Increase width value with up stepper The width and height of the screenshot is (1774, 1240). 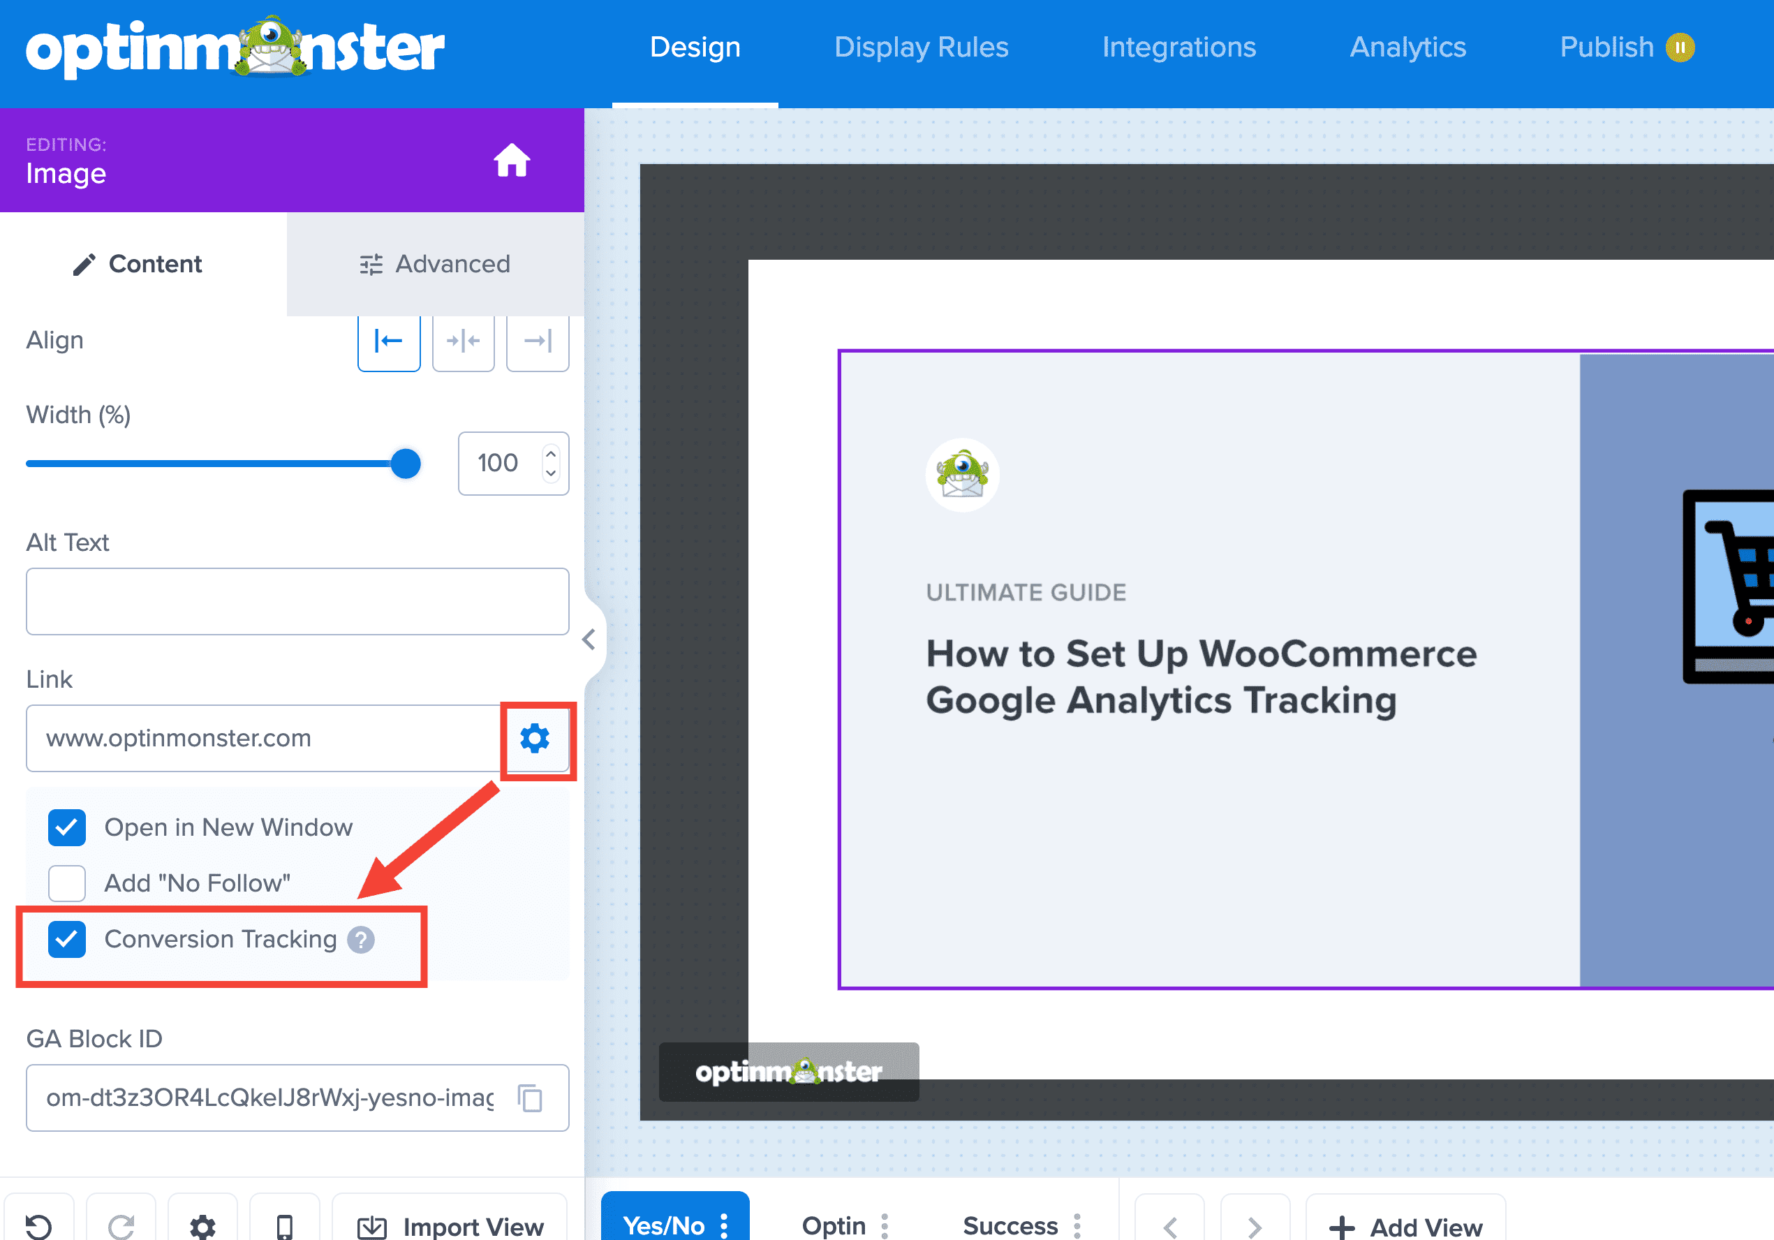[550, 454]
